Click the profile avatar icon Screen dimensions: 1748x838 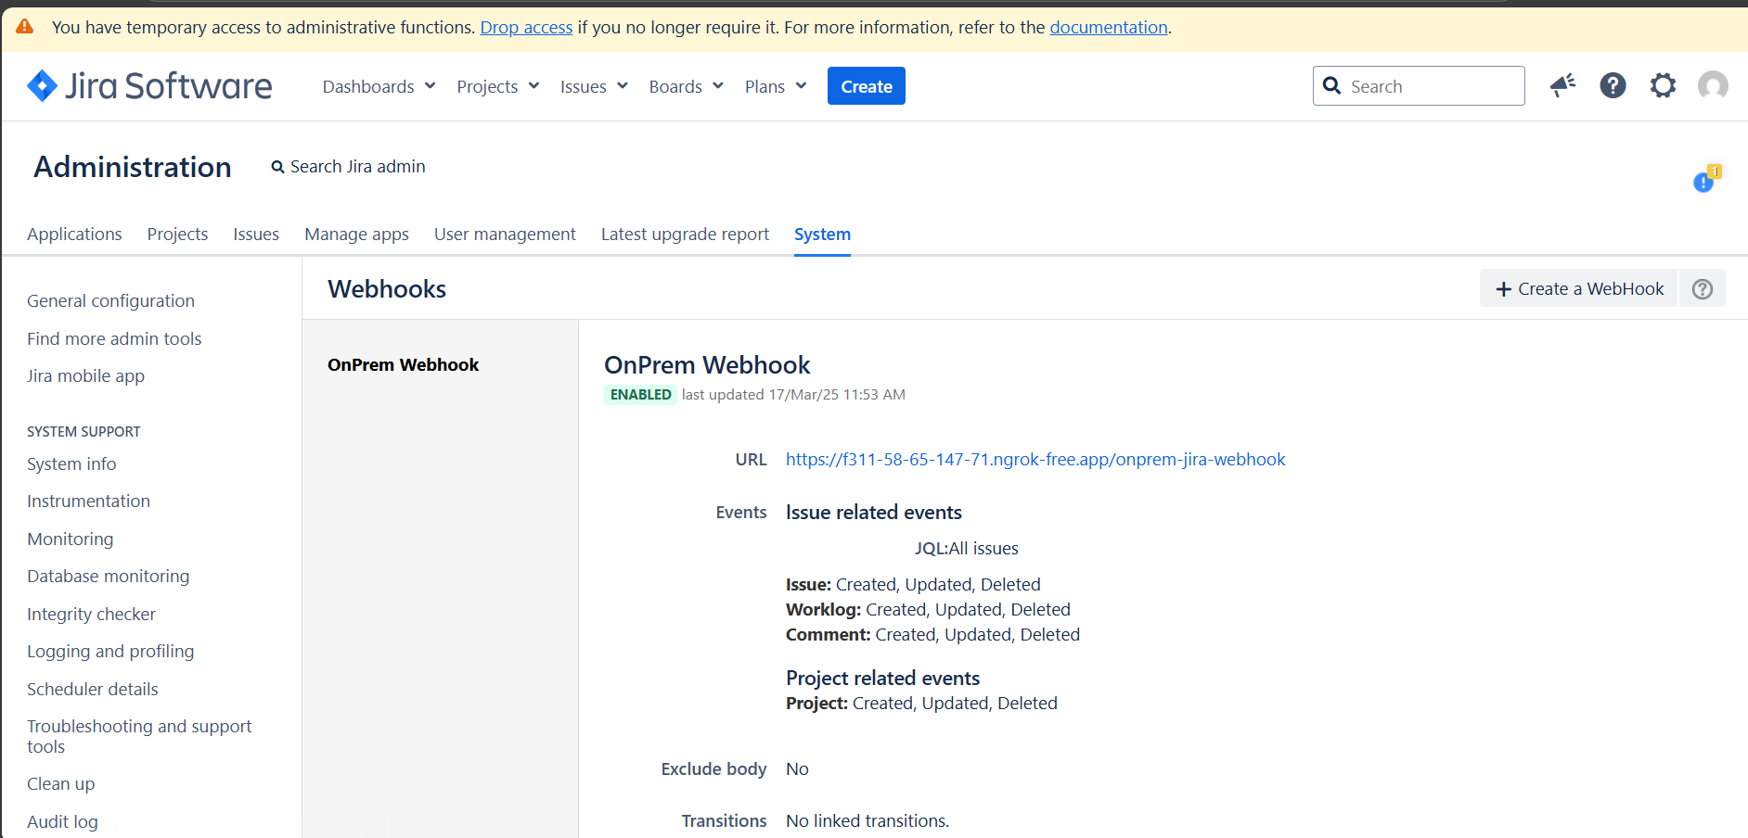(x=1714, y=85)
